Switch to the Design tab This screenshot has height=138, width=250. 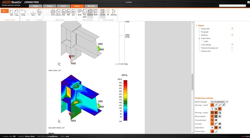tap(49, 6)
